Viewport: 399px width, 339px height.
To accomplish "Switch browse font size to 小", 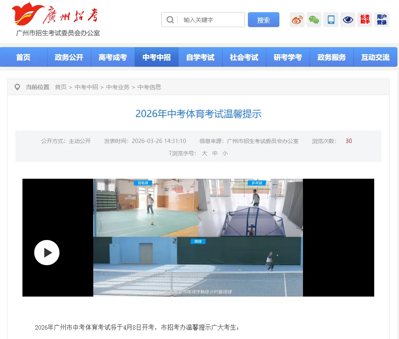I will (x=225, y=153).
